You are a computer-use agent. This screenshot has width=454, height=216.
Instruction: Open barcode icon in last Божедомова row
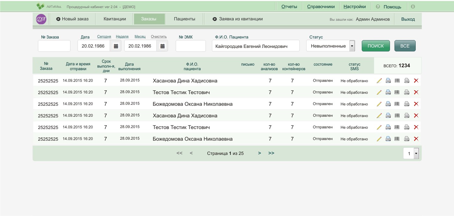397,139
